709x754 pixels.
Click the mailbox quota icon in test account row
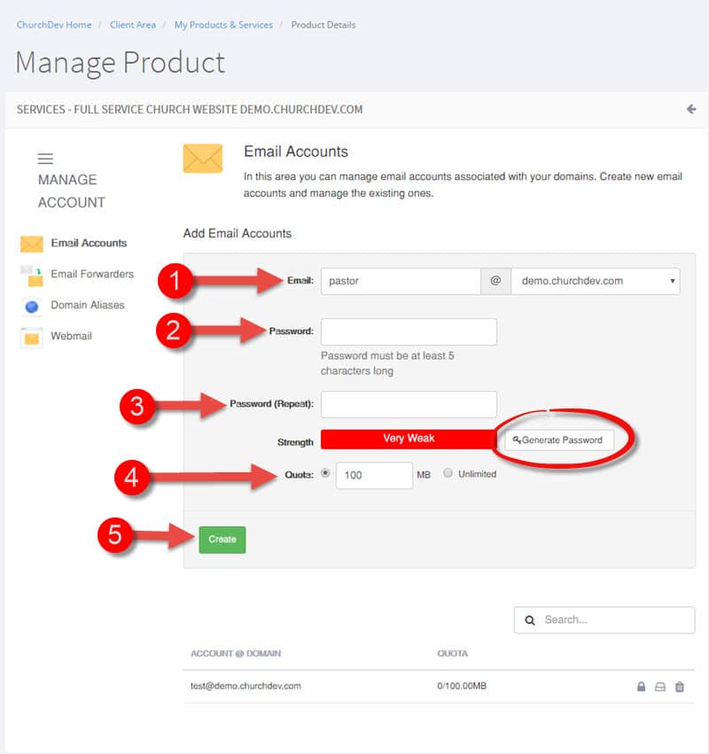(660, 687)
